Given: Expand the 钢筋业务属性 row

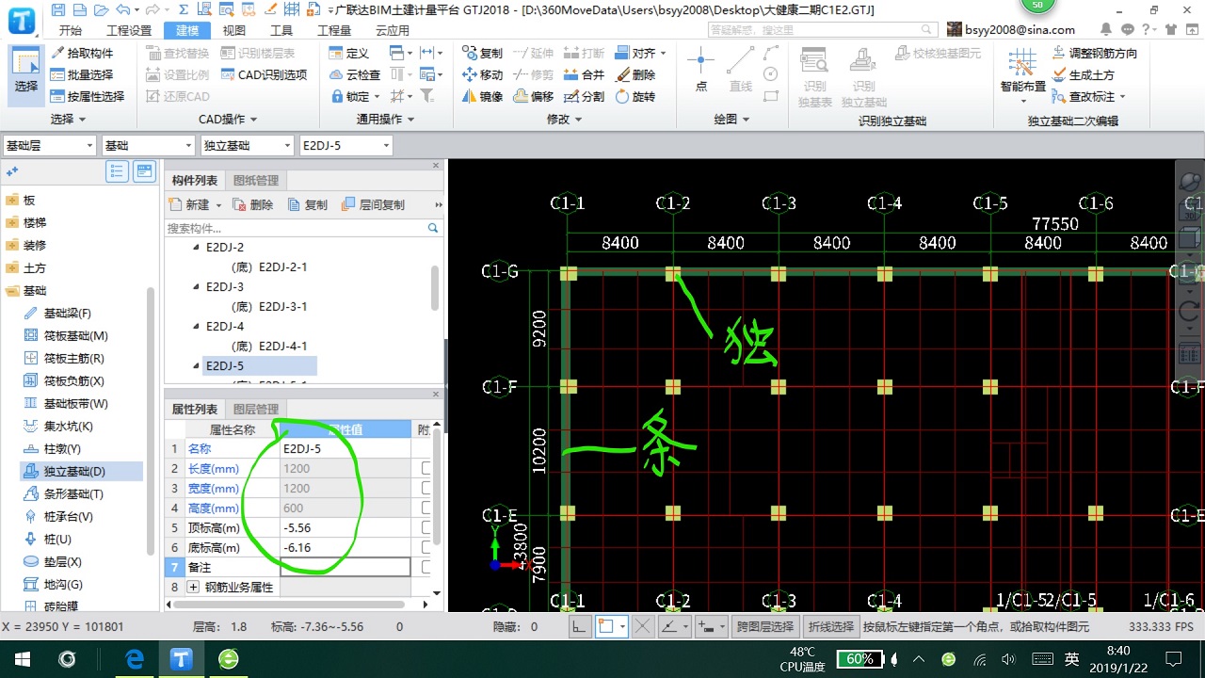Looking at the screenshot, I should [194, 587].
